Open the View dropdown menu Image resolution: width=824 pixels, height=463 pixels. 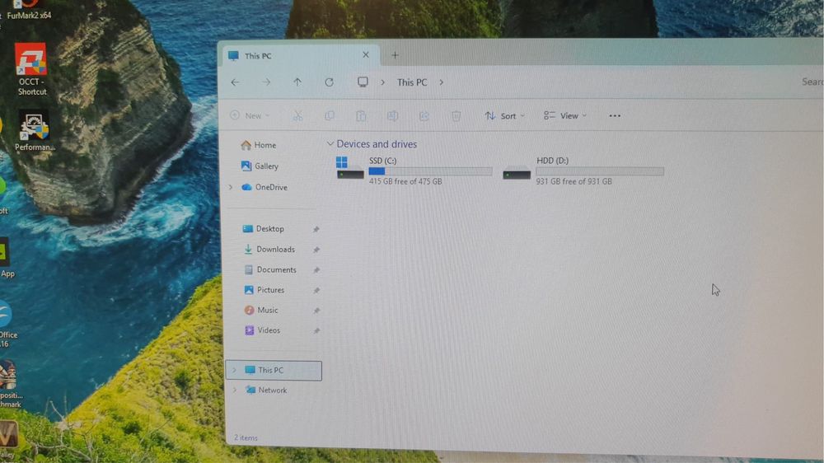tap(565, 115)
